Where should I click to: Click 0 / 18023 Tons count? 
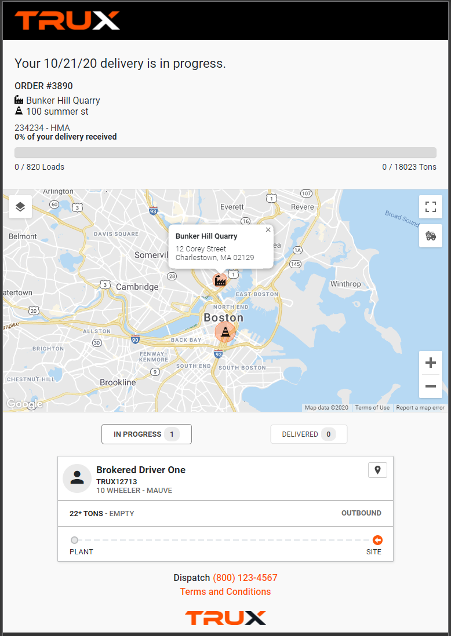[409, 167]
